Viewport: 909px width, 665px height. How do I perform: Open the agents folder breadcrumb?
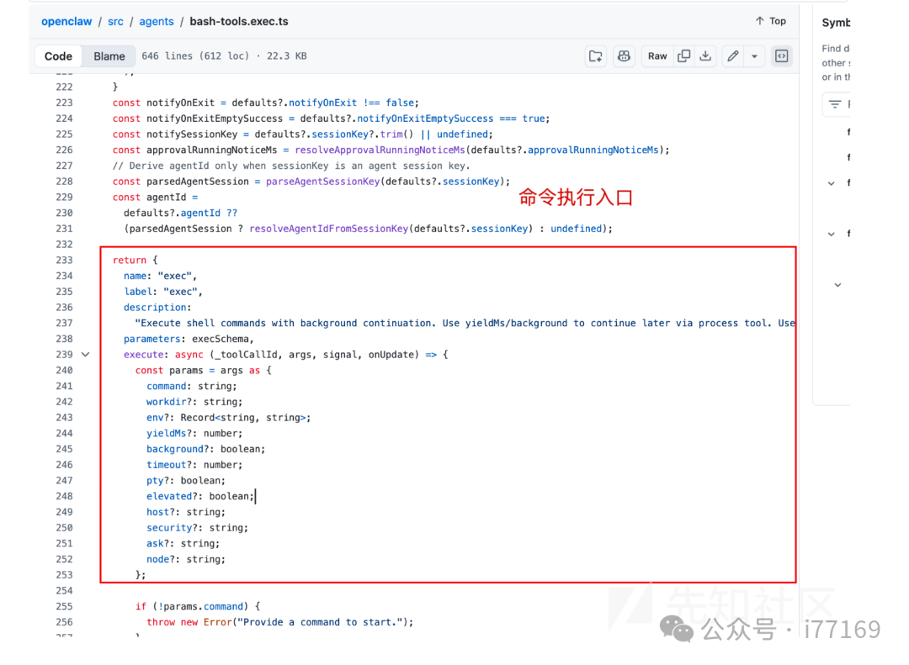[156, 21]
